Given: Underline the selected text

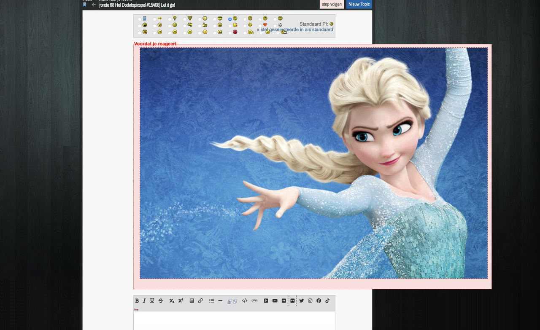Looking at the screenshot, I should coord(152,301).
